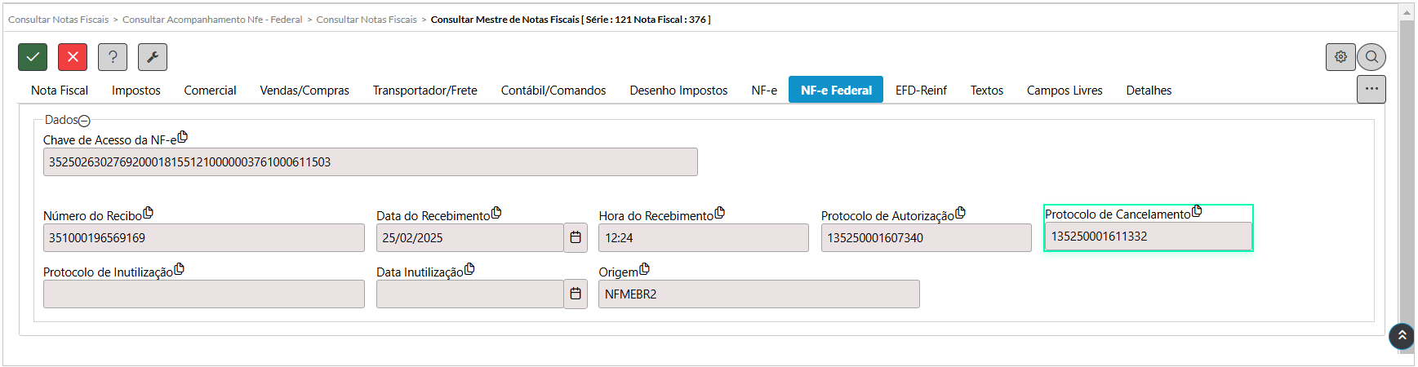The image size is (1418, 367).
Task: Select the EFD-Reinf tab
Action: [921, 91]
